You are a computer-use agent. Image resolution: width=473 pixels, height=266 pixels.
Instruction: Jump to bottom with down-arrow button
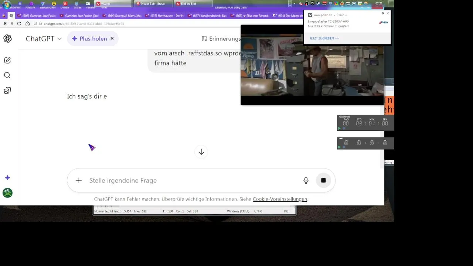click(201, 152)
